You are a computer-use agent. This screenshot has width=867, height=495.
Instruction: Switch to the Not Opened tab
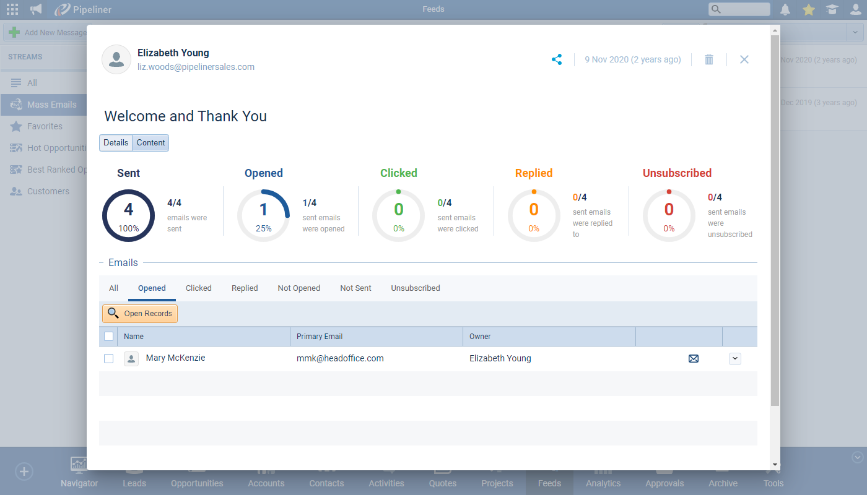[298, 288]
